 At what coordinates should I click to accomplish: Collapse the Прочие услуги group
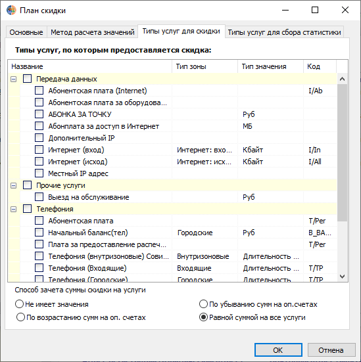click(14, 186)
